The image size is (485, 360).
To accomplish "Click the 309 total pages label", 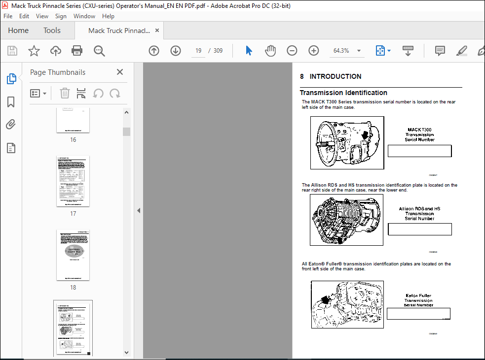I will (218, 51).
